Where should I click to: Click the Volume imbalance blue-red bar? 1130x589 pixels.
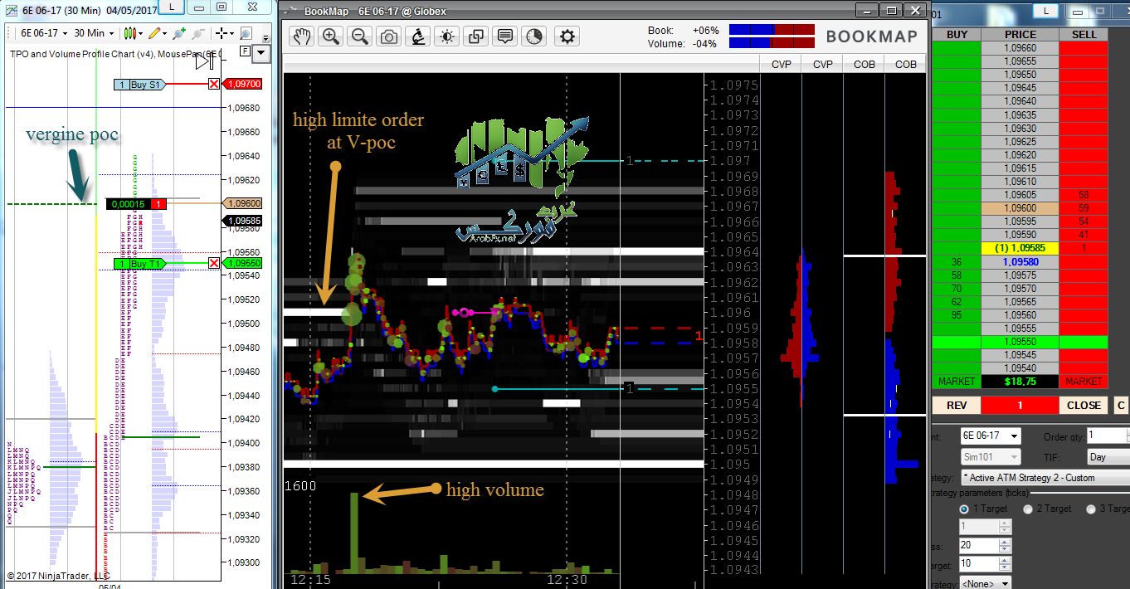click(772, 44)
